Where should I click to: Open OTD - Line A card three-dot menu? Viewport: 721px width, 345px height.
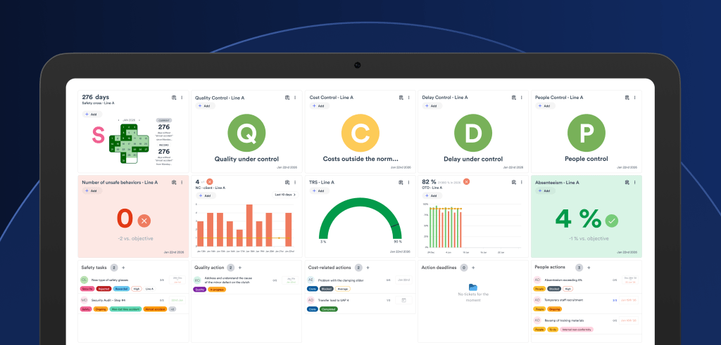(522, 182)
